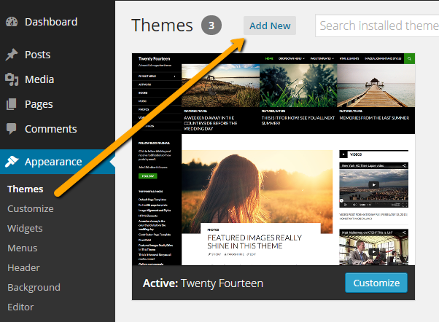439x322 pixels.
Task: Open the Header submenu item
Action: tap(23, 268)
